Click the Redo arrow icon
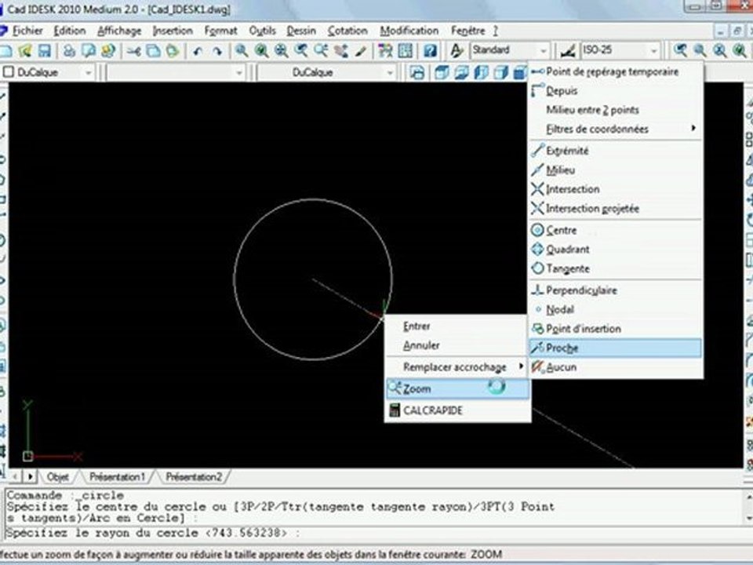The width and height of the screenshot is (753, 565). click(x=217, y=50)
